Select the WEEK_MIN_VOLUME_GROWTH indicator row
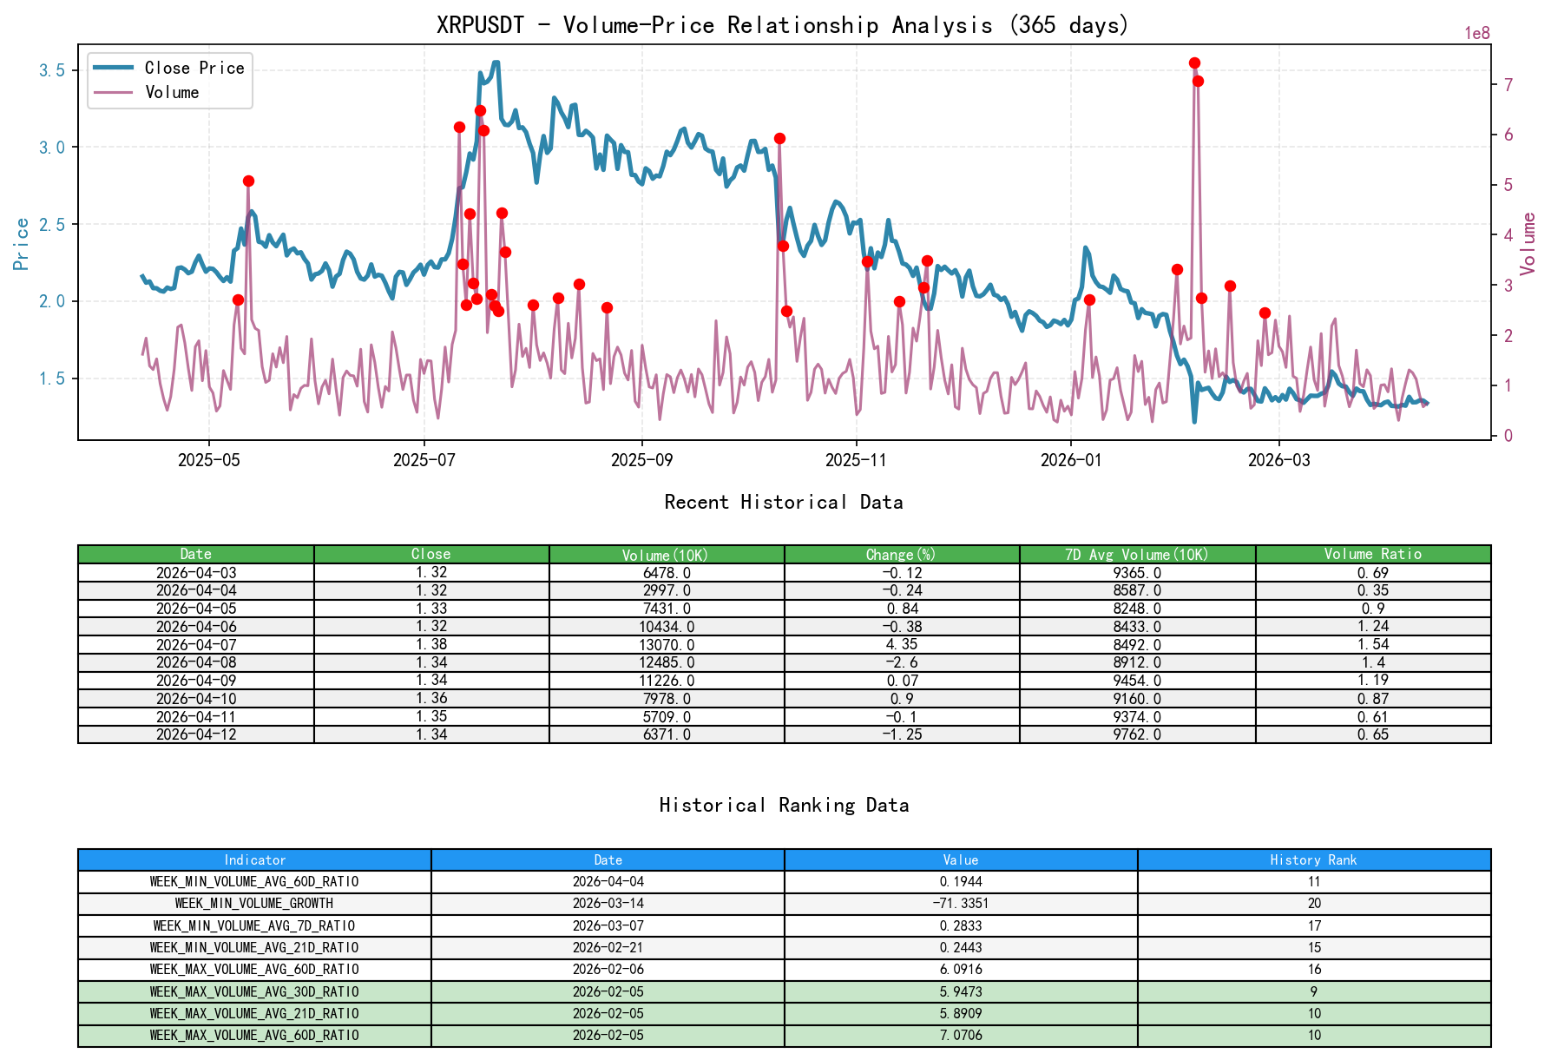This screenshot has width=1551, height=1060. [x=784, y=904]
